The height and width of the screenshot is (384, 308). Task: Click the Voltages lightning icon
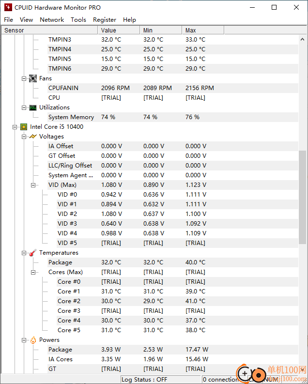click(x=33, y=137)
